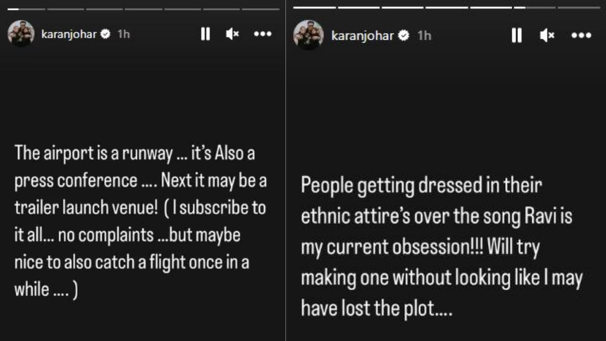Jump to last segment of left story
606x341 pixels.
260,9
